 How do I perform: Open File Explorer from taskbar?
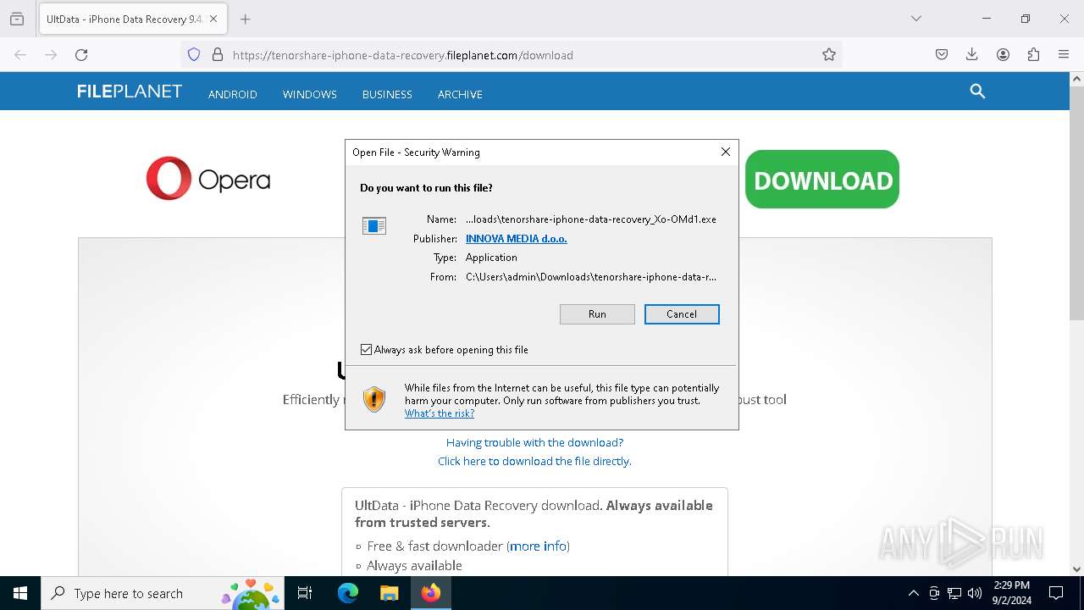point(389,593)
